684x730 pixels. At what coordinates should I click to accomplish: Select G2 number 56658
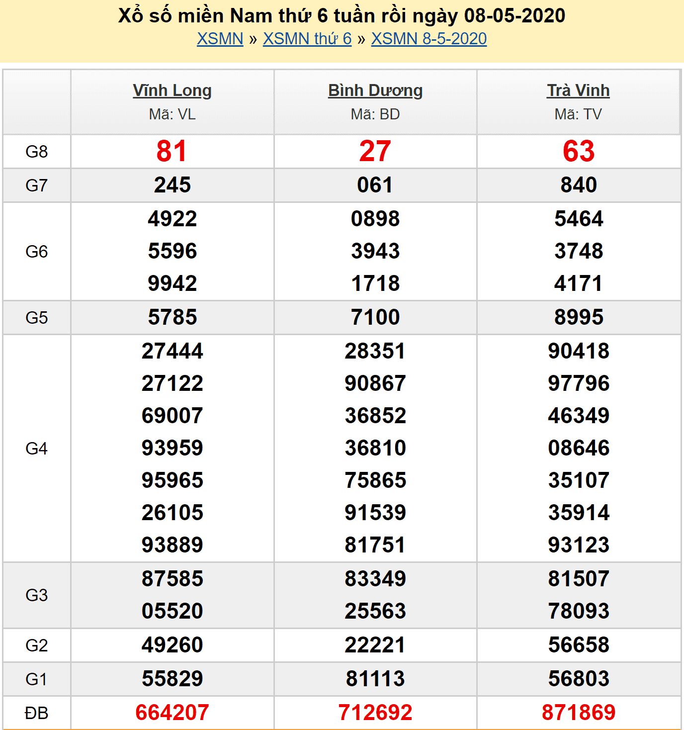pos(579,645)
